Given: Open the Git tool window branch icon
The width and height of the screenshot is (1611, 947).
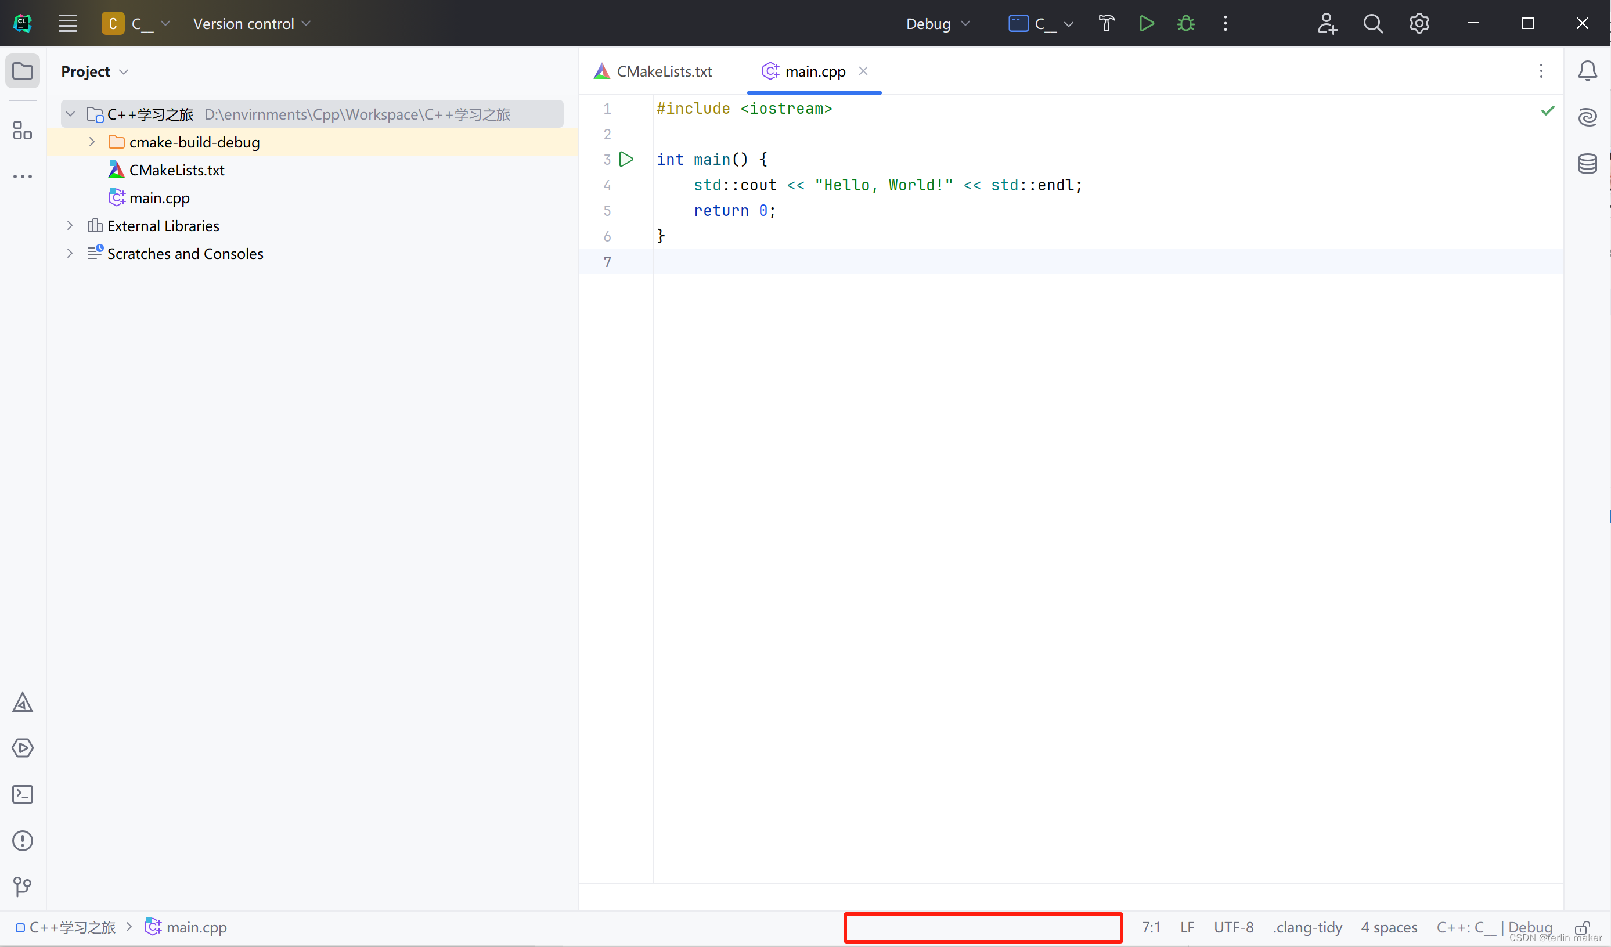Looking at the screenshot, I should [23, 886].
